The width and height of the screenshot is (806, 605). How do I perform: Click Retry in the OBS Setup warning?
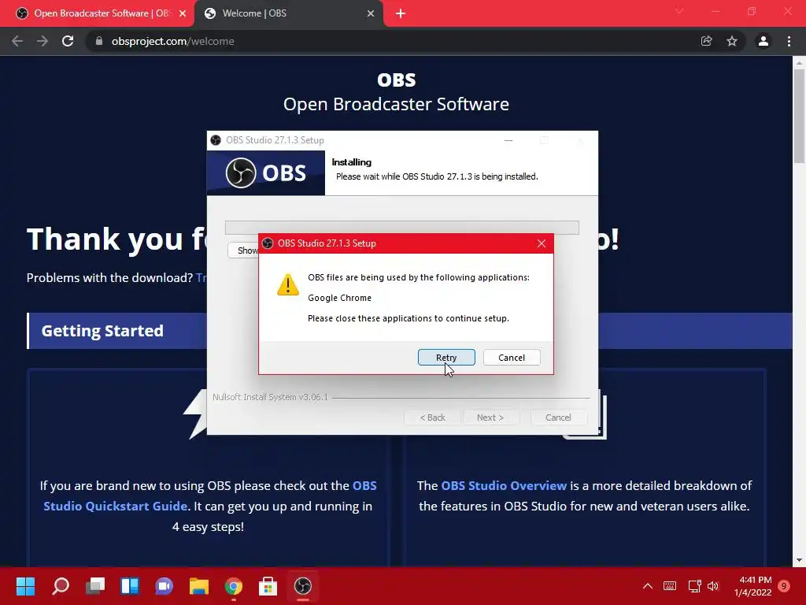point(446,357)
